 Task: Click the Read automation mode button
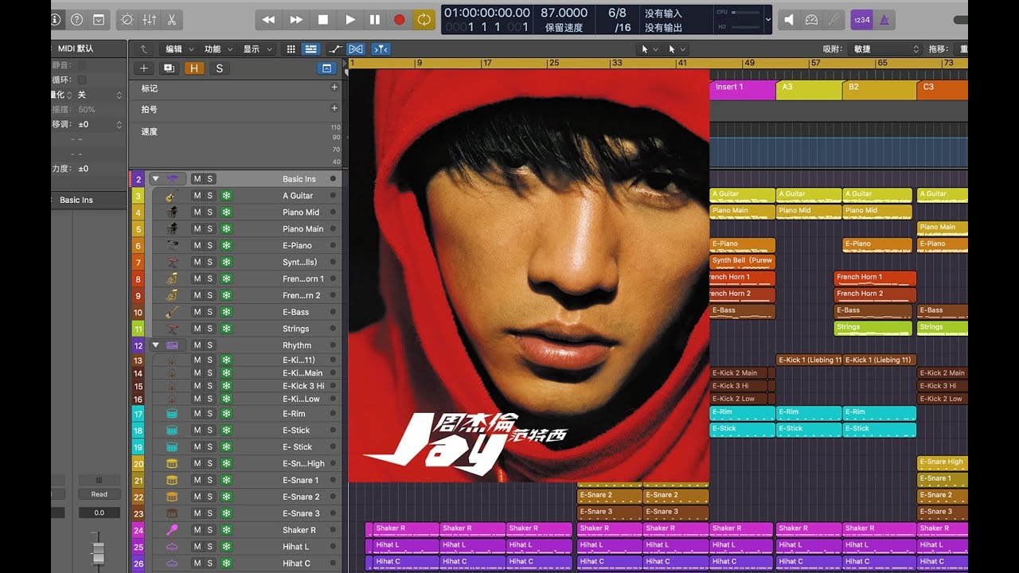tap(100, 494)
